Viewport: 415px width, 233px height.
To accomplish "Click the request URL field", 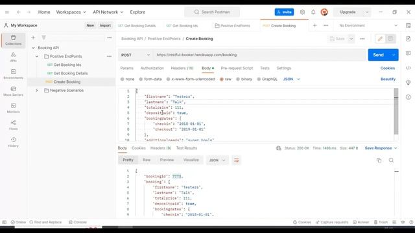I will (259, 55).
